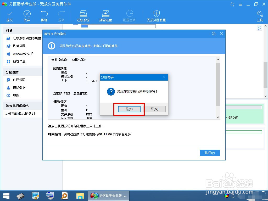The width and height of the screenshot is (268, 201).
Task: Close the 等待执行的操作 dialog
Action: click(221, 34)
